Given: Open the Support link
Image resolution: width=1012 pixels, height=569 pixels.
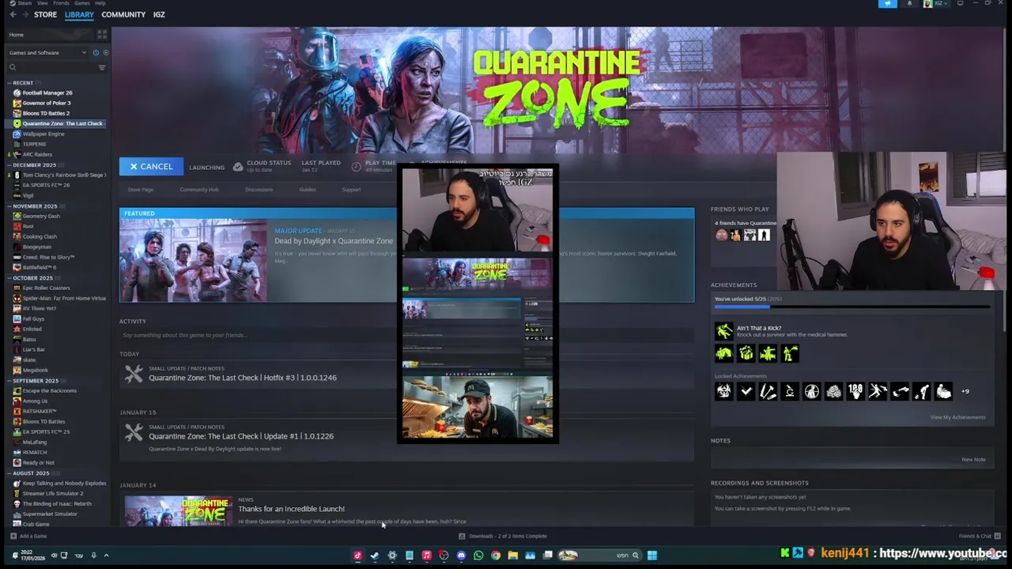Looking at the screenshot, I should 351,190.
